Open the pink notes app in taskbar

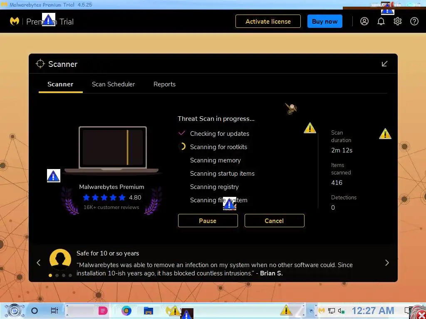(x=103, y=311)
